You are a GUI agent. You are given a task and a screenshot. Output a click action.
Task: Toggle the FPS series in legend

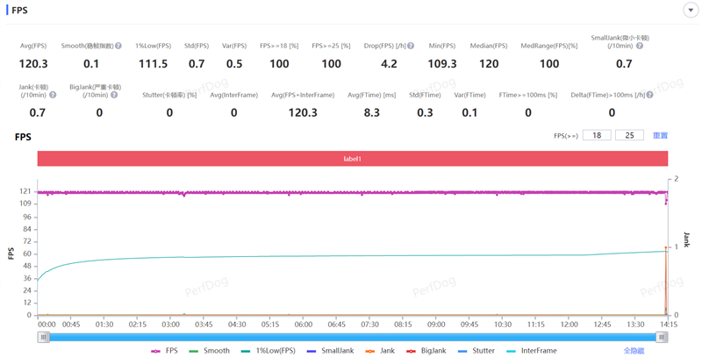(x=164, y=351)
